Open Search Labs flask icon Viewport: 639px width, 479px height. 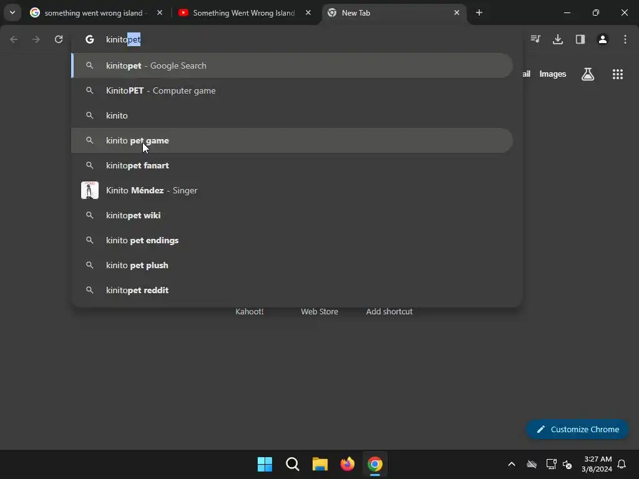pos(588,74)
